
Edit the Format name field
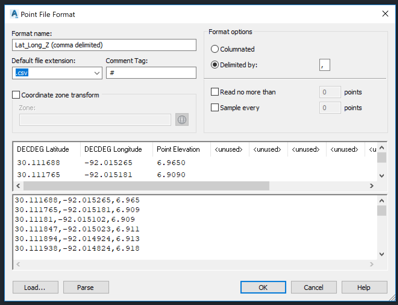[x=104, y=45]
